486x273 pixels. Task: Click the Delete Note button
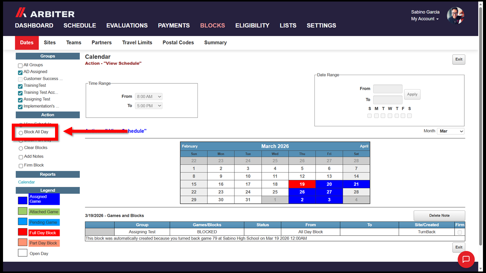(x=439, y=215)
